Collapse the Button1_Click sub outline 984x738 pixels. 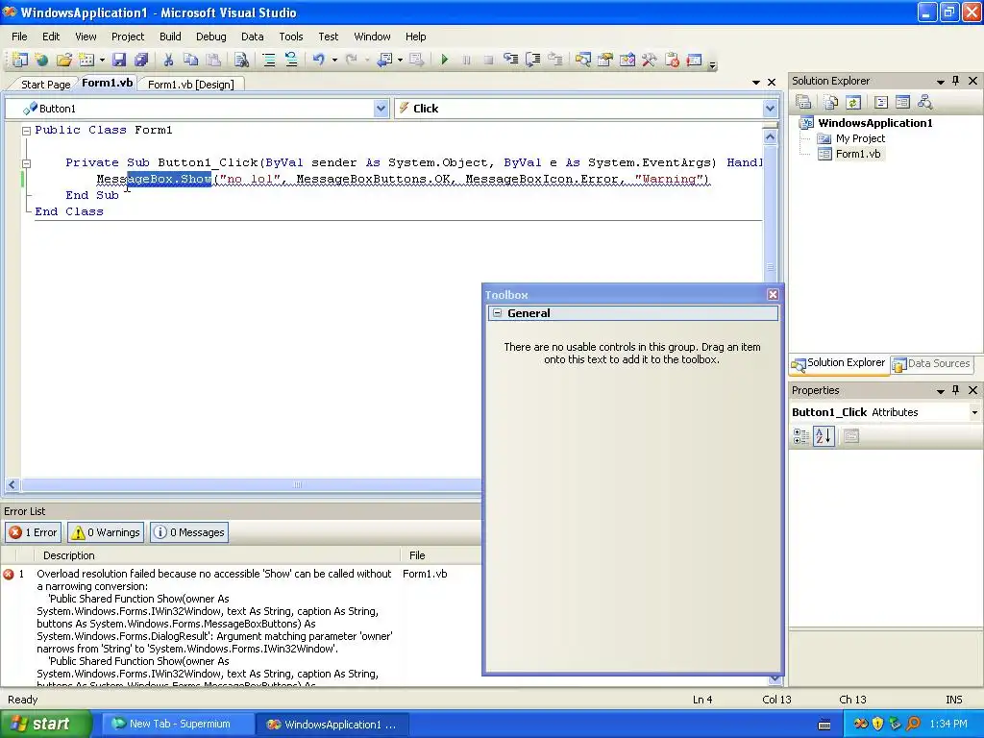pyautogui.click(x=26, y=163)
